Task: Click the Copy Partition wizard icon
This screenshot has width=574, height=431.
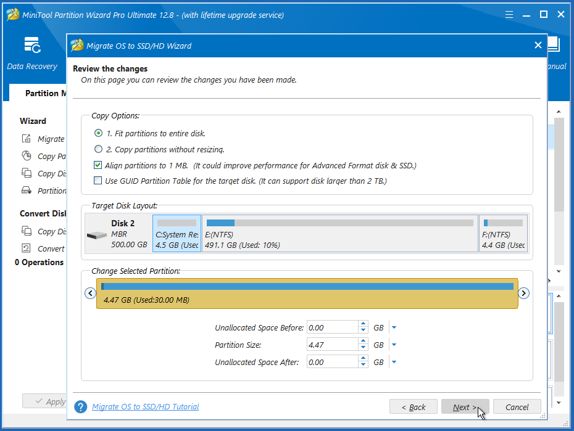Action: click(x=27, y=156)
